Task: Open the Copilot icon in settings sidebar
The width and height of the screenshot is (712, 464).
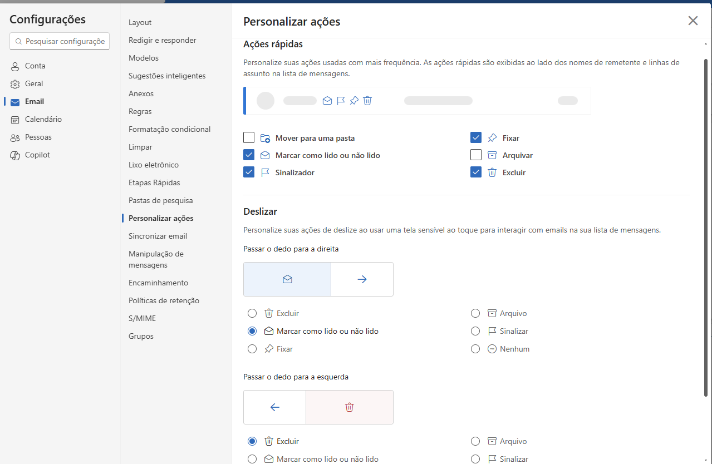Action: (x=15, y=155)
